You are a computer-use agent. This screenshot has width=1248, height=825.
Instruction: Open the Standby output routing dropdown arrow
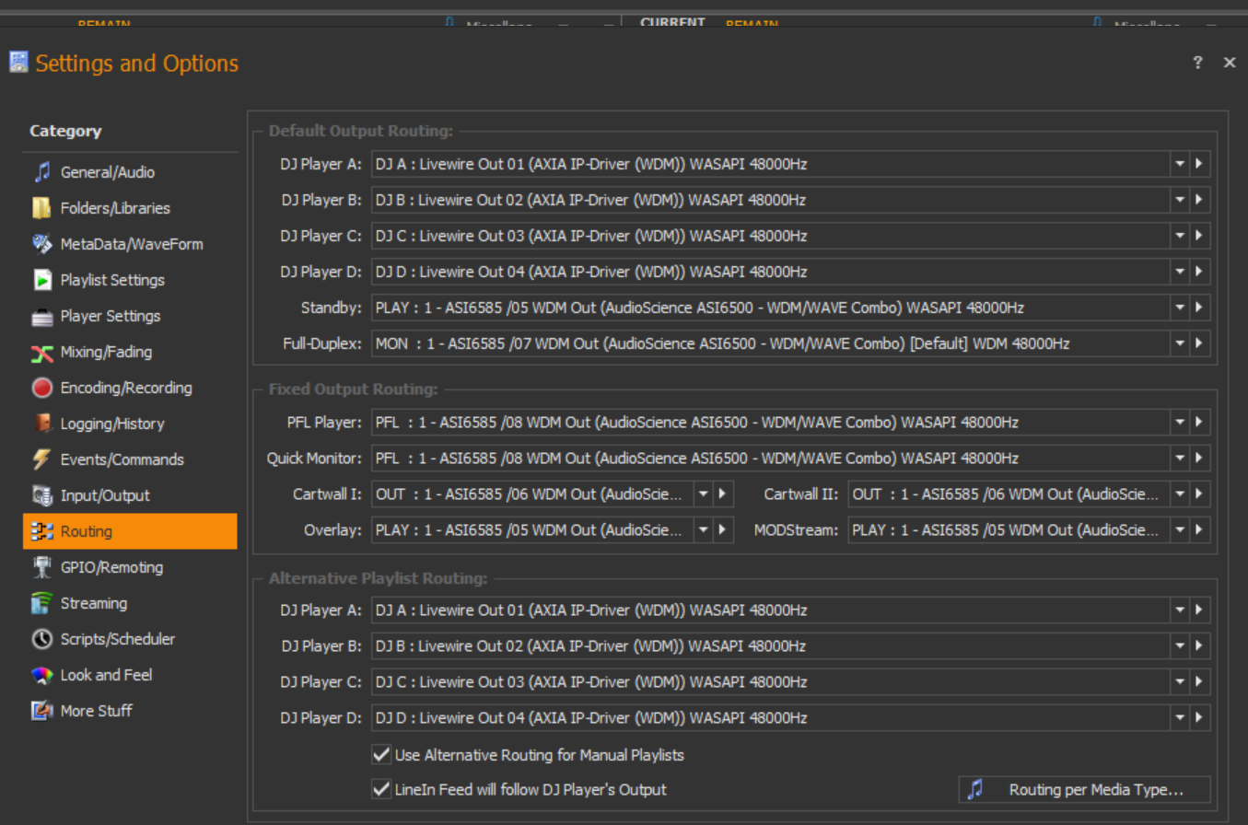[x=1178, y=308]
